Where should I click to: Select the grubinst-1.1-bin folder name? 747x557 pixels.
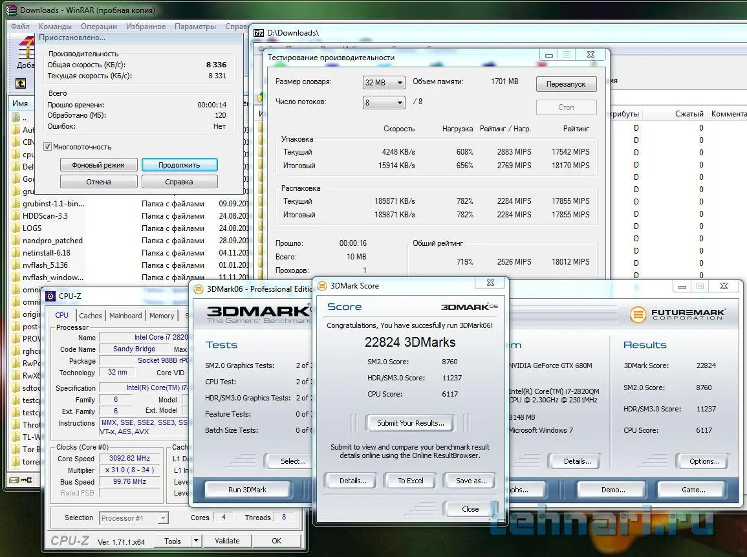[x=53, y=204]
